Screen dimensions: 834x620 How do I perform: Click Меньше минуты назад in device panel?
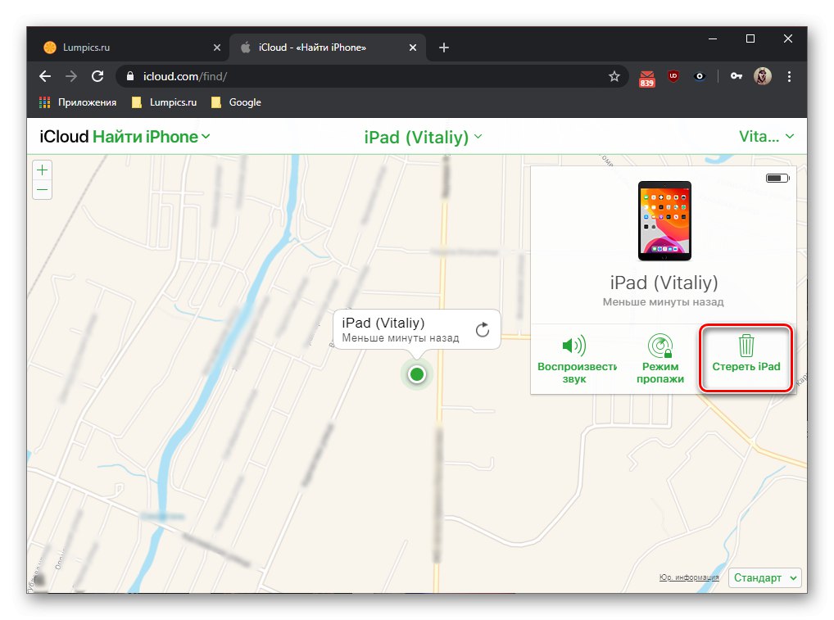(x=663, y=302)
